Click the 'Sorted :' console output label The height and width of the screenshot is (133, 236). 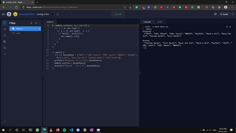[148, 41]
